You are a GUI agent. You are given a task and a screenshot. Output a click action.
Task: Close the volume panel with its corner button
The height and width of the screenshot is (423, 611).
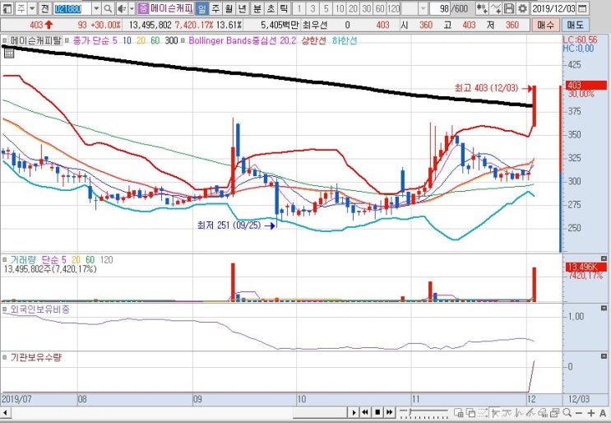coord(604,258)
